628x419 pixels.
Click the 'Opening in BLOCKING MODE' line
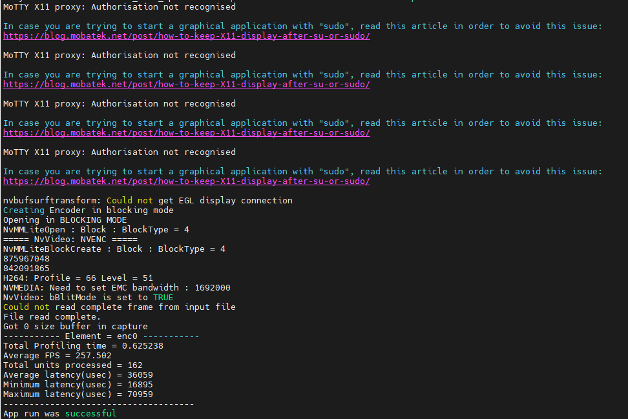click(65, 220)
